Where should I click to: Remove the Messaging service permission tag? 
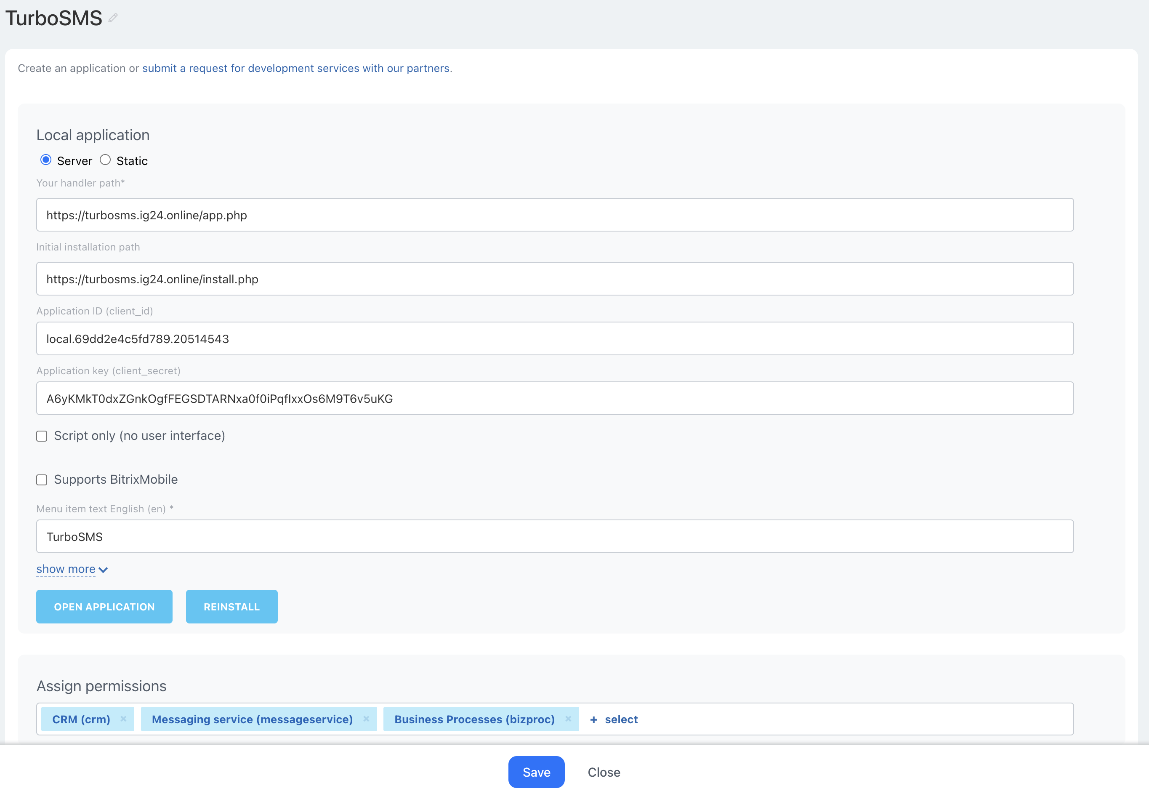pos(366,719)
